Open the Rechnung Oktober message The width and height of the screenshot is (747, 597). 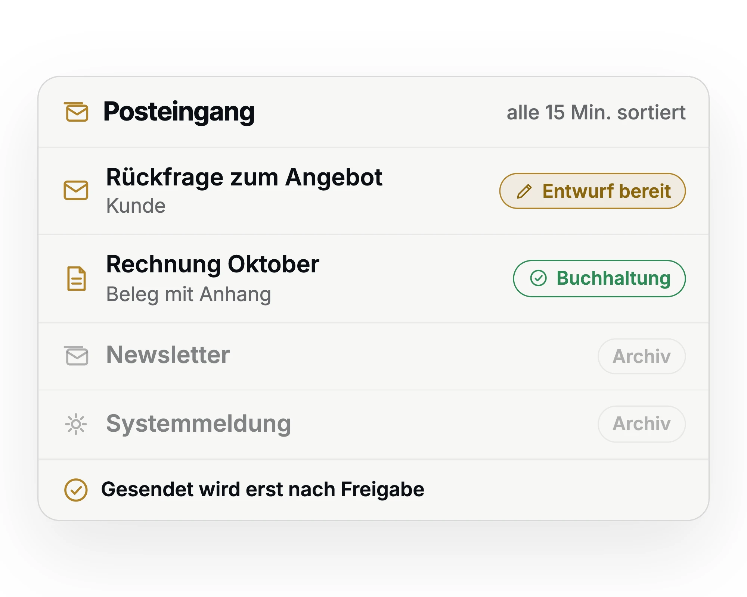[x=373, y=279]
